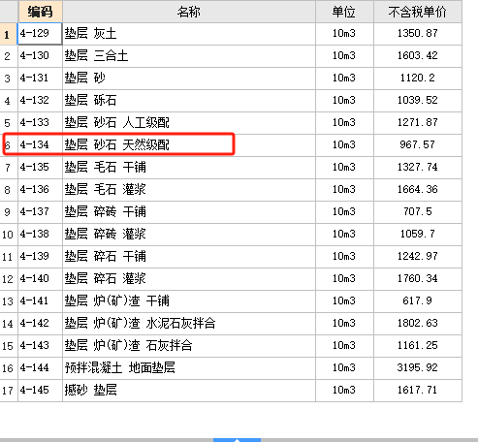
Task: Click code cell 4-143
Action: coord(40,346)
